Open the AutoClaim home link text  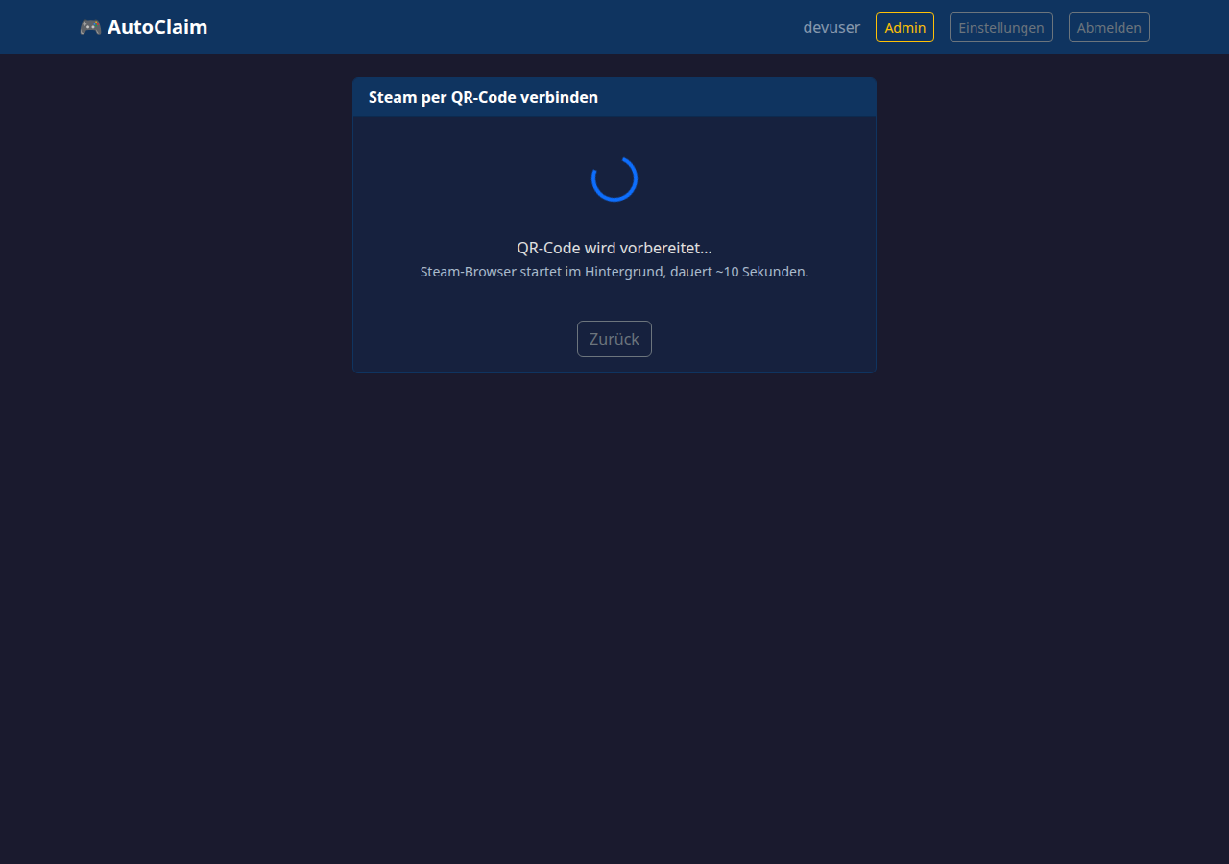(x=157, y=27)
